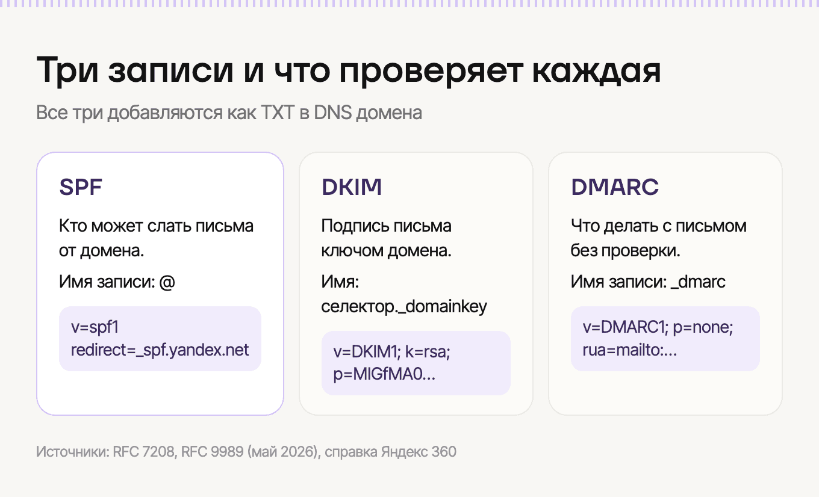Select the SPF card title
Image resolution: width=819 pixels, height=497 pixels.
pos(81,187)
